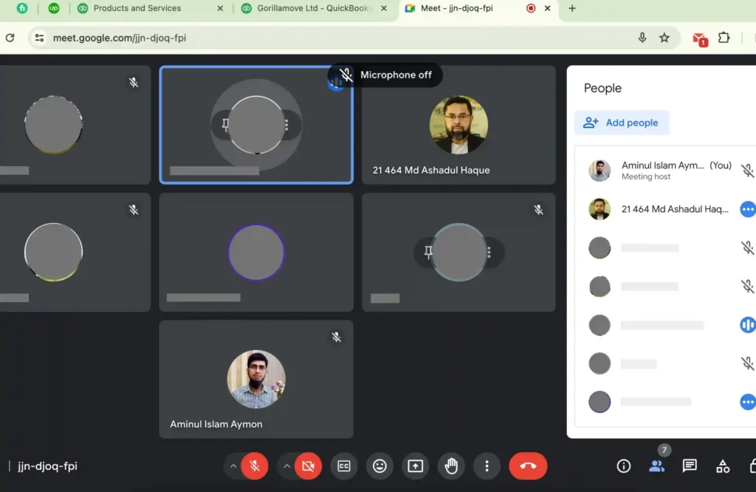This screenshot has height=492, width=756.
Task: Open options for last participant in People list
Action: pyautogui.click(x=747, y=402)
